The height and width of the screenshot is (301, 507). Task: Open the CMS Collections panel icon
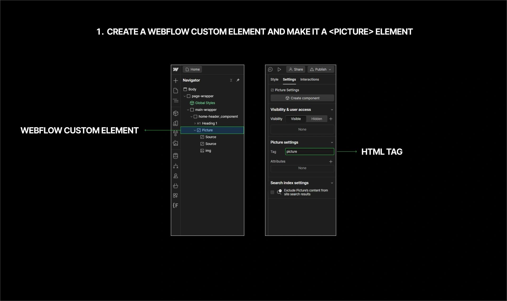176,156
